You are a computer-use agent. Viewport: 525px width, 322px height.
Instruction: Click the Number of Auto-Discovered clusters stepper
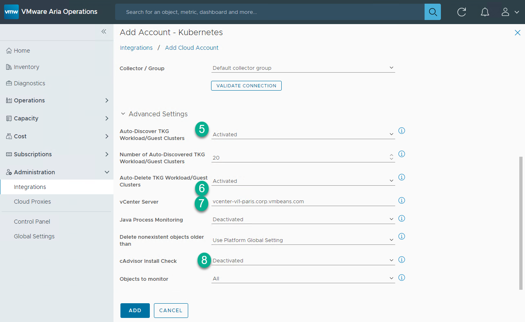391,157
